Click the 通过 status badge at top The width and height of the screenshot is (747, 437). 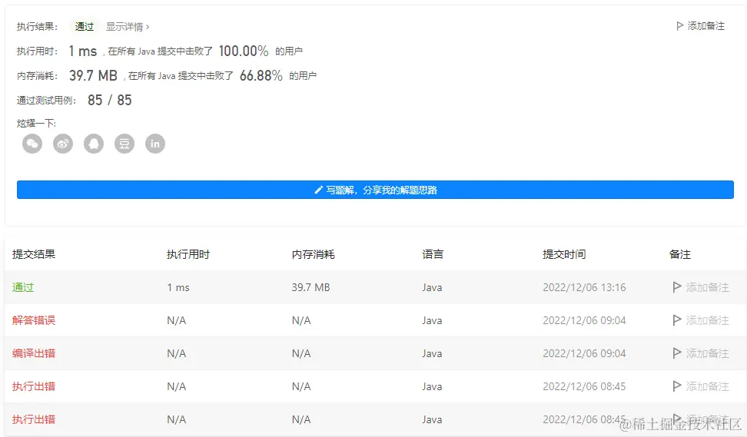(x=85, y=27)
